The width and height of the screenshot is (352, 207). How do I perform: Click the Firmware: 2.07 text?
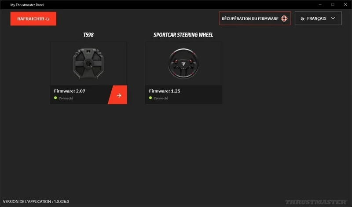tap(70, 91)
